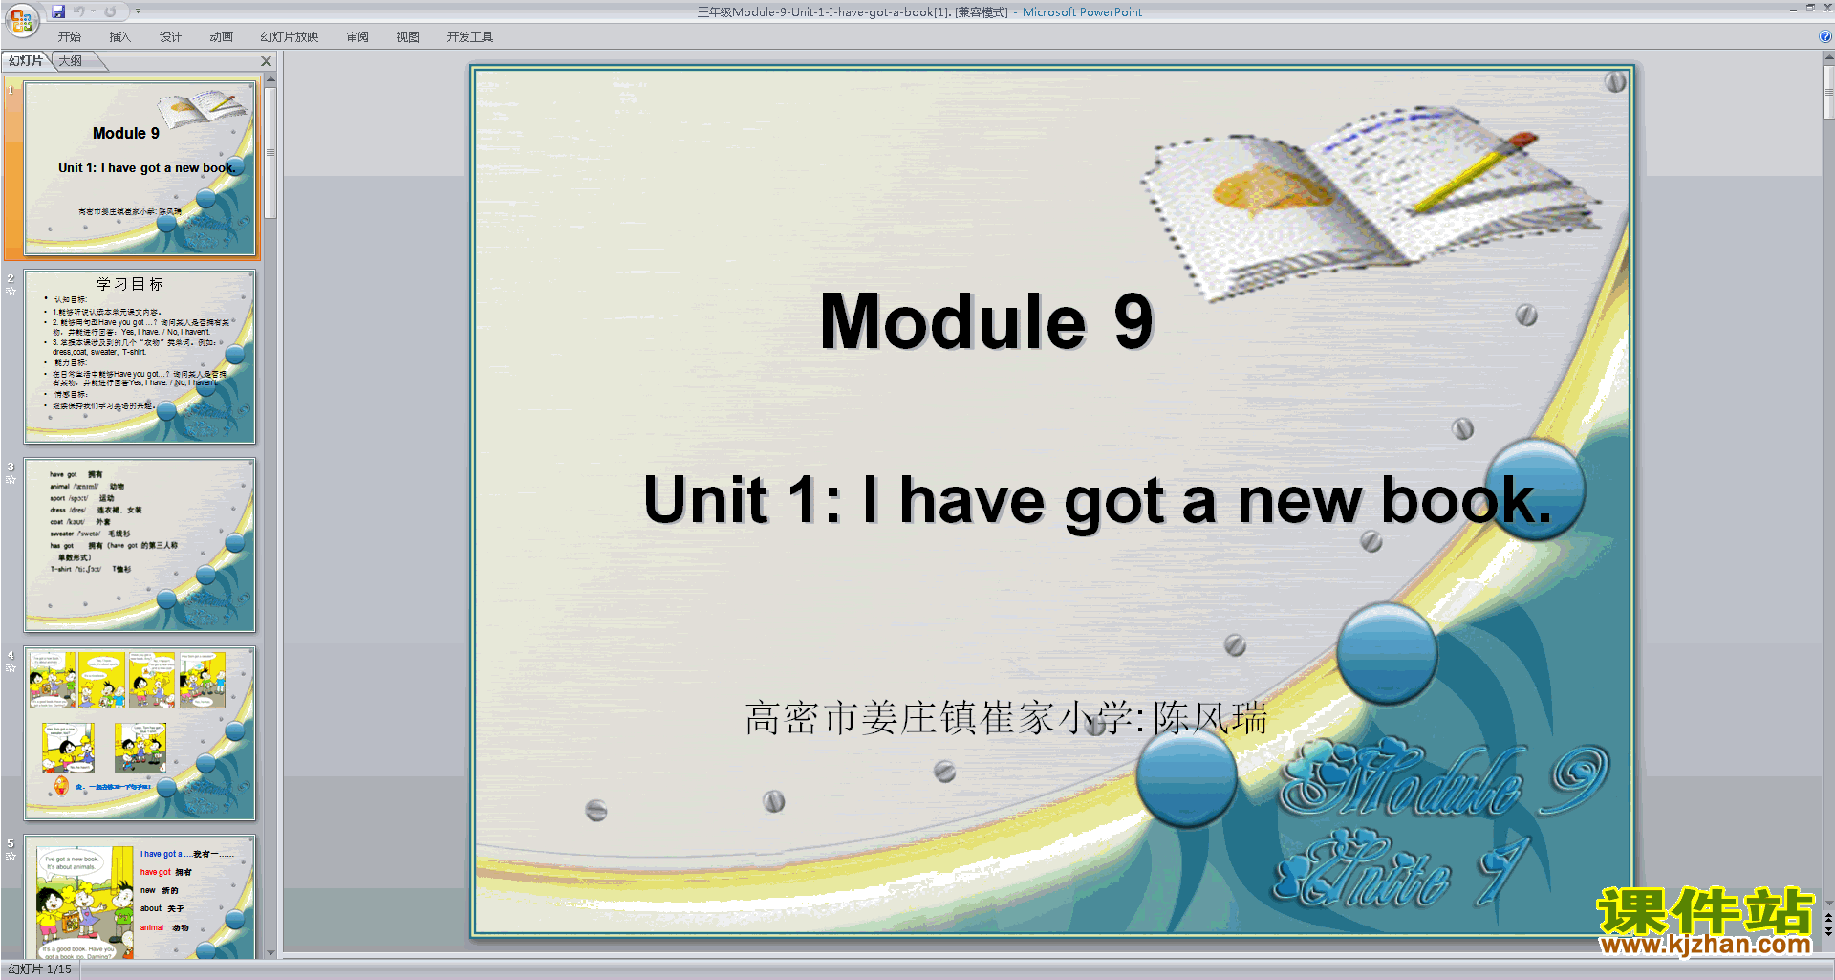Select slide 1 thumbnail Module 9

point(140,168)
